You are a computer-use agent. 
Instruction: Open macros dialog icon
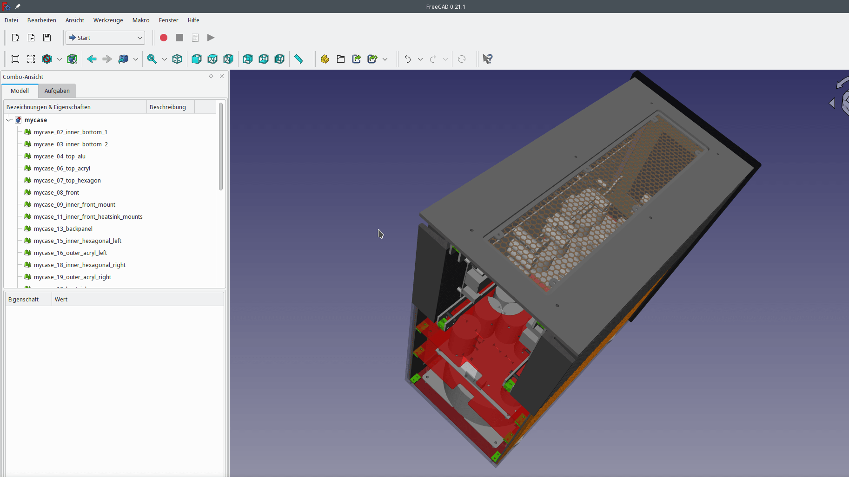(195, 38)
